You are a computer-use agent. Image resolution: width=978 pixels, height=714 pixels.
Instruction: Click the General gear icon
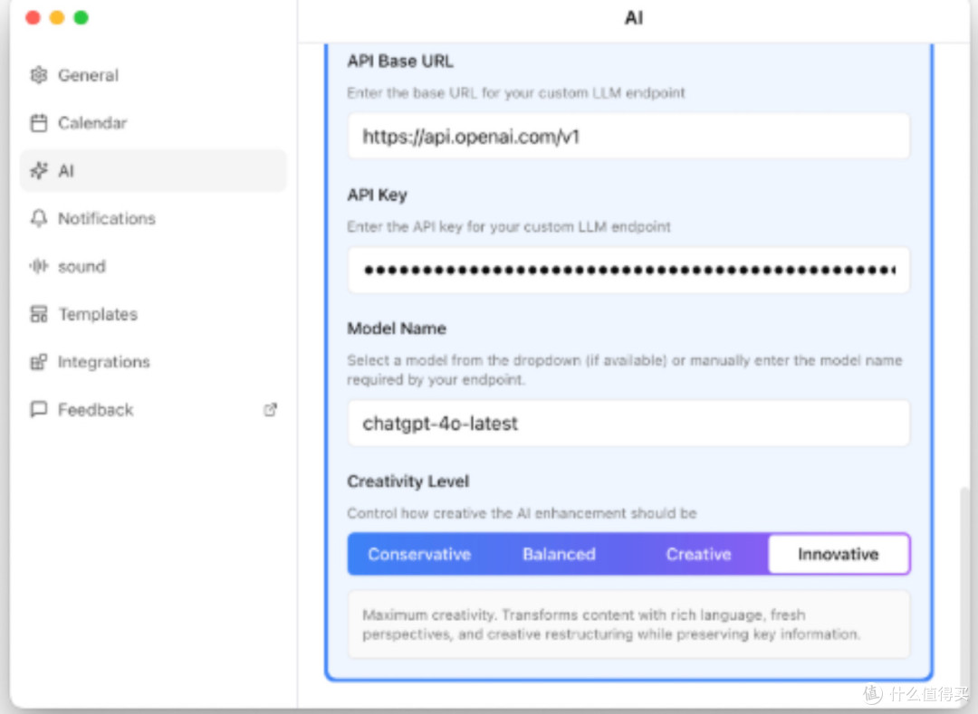39,75
